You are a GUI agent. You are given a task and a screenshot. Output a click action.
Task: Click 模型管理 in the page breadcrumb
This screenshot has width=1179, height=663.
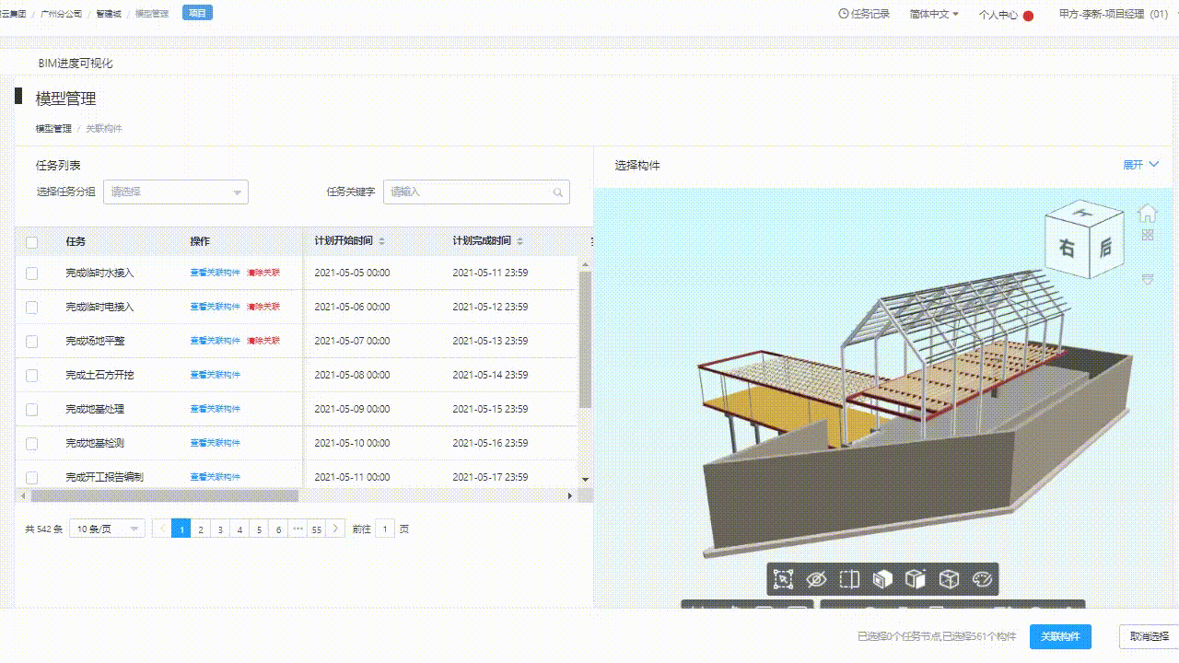[x=53, y=129]
